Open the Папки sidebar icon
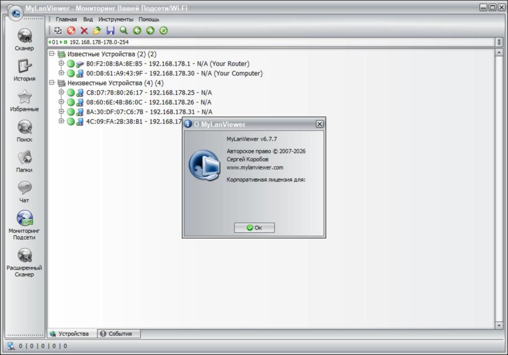Screen dimensions: 508x355 pyautogui.click(x=25, y=158)
